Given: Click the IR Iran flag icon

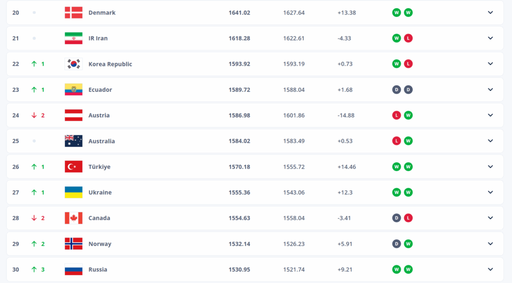Looking at the screenshot, I should tap(73, 38).
